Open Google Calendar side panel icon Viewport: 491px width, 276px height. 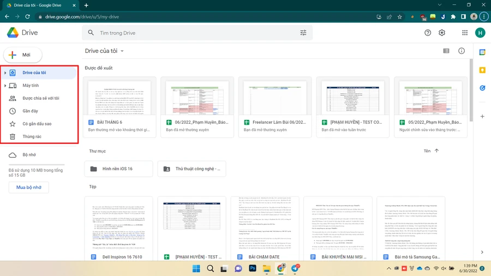(482, 52)
